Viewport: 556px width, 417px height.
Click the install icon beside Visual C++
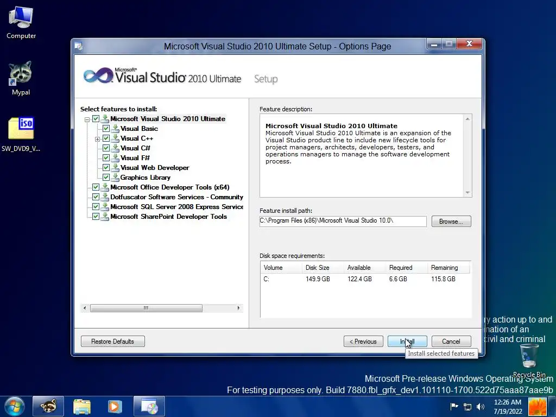(115, 138)
